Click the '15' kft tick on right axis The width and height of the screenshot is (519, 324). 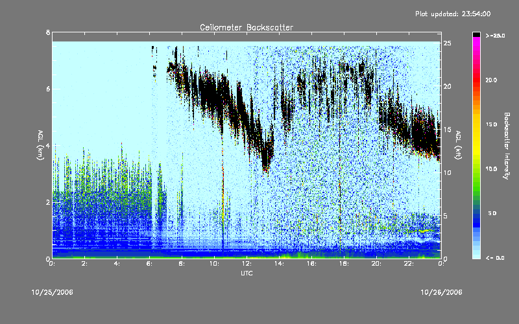pos(448,130)
